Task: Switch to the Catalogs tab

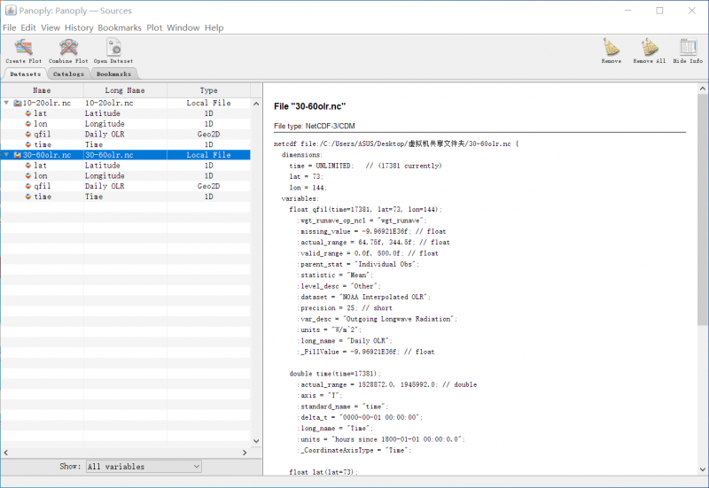Action: (x=68, y=74)
